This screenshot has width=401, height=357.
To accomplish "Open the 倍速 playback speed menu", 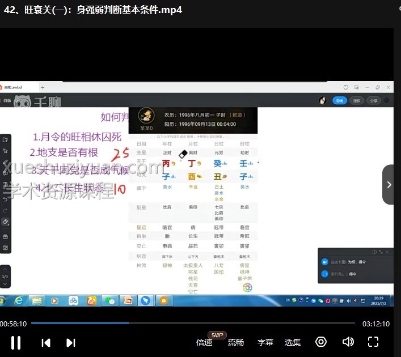I will pos(204,342).
